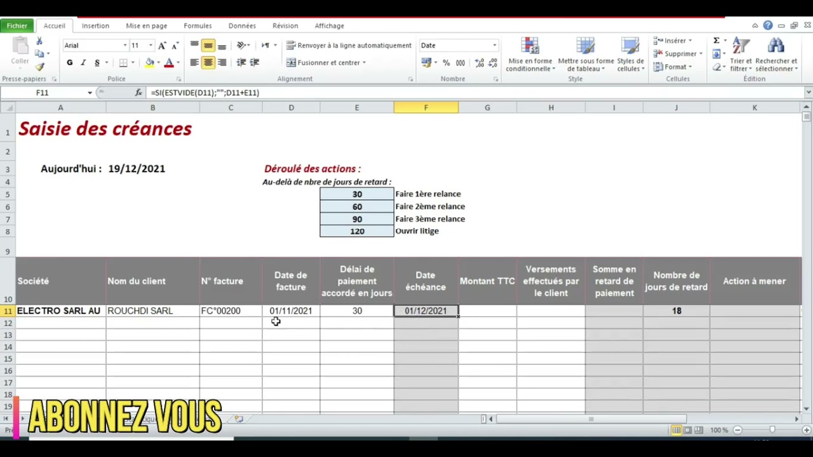Viewport: 813px width, 457px height.
Task: Select the Normal view status bar icon
Action: 676,430
